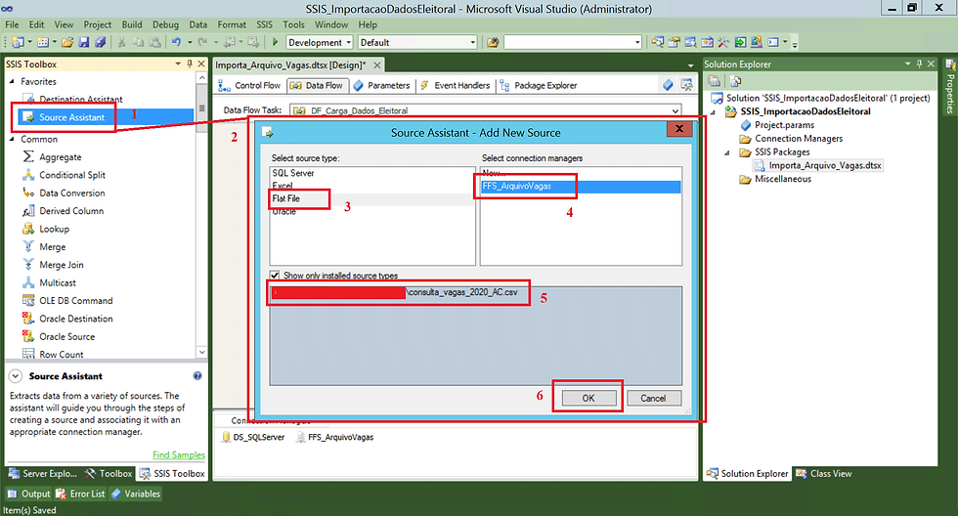Screen dimensions: 958x516
Task: Select Conditional Split in the toolbox
Action: [72, 175]
